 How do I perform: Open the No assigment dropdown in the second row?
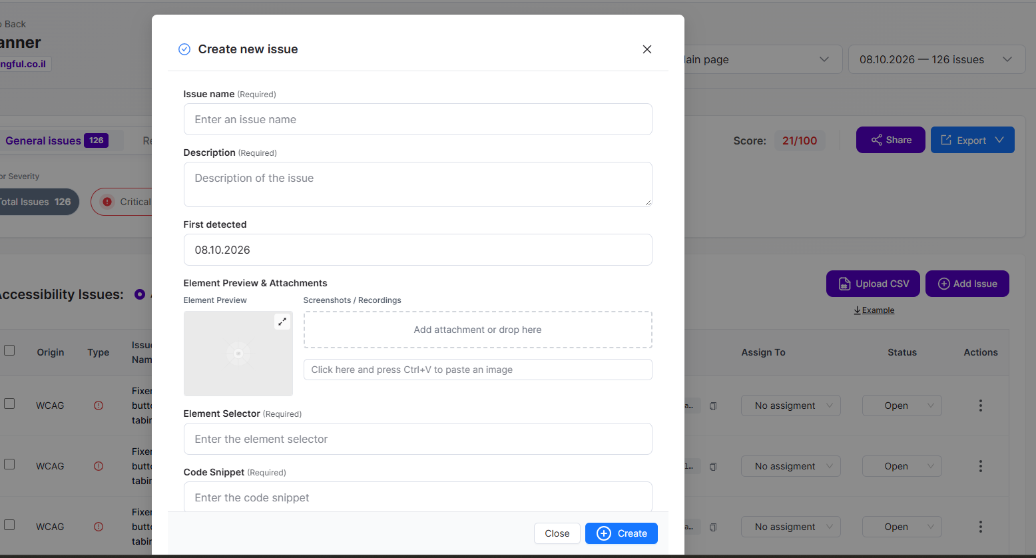[791, 466]
